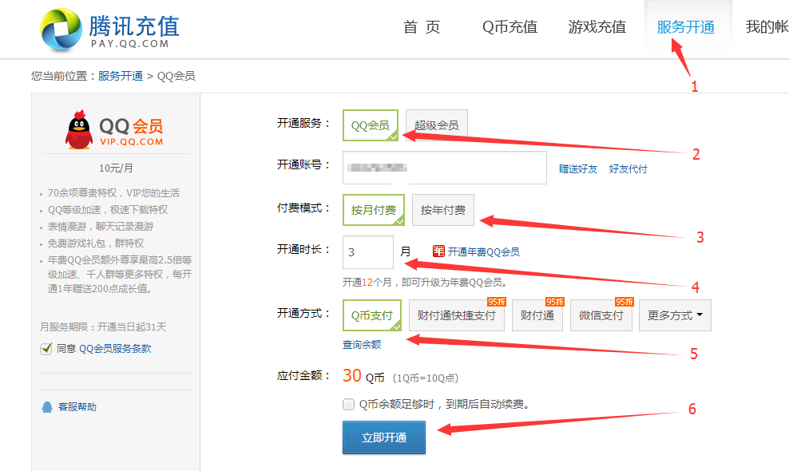
Task: Click the 开通年费QQ会员 link
Action: pos(484,251)
